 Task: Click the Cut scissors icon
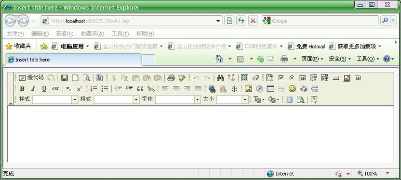pyautogui.click(x=114, y=78)
